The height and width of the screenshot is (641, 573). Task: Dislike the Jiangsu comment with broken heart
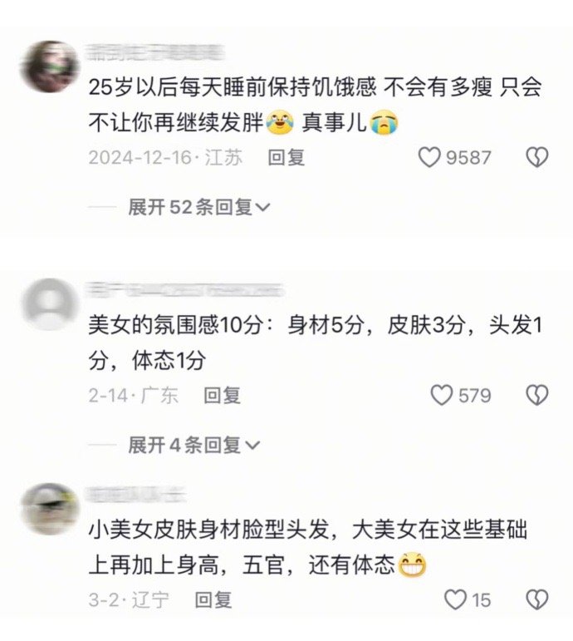(537, 157)
